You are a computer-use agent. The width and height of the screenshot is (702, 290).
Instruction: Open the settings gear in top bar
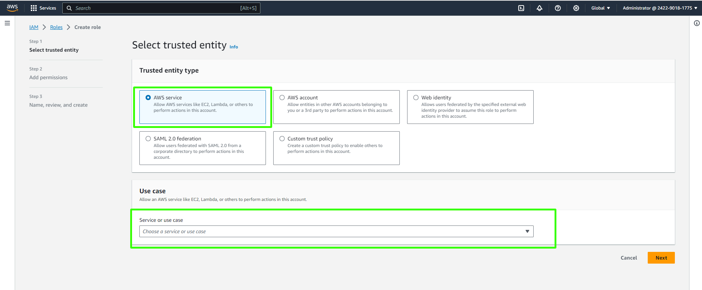[576, 8]
